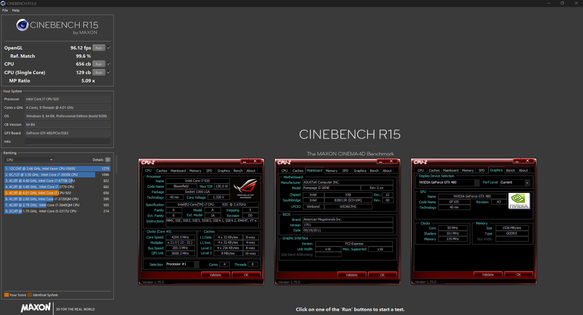The image size is (583, 315).
Task: Open Graphics tab in first CPU-Z window
Action: tap(224, 171)
